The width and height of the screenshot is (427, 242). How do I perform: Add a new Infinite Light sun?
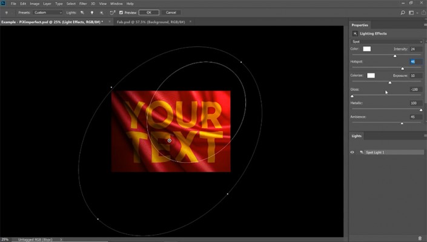click(101, 13)
